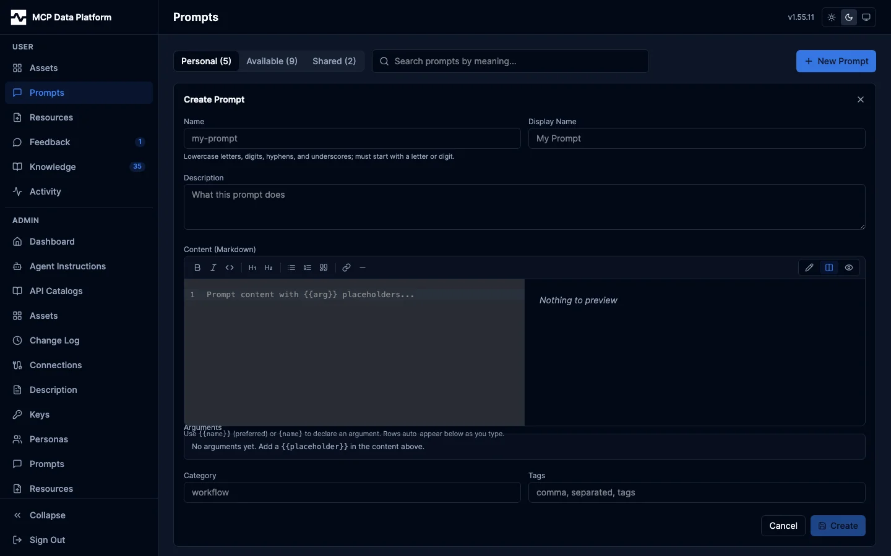Focus the Display Name input field
891x556 pixels.
tap(697, 138)
